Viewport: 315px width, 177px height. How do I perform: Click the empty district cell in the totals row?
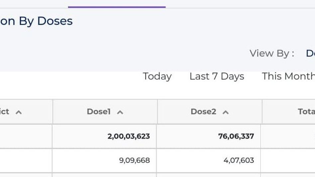point(26,136)
